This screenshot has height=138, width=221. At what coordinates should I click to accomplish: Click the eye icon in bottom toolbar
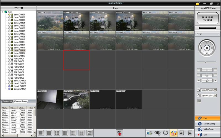click(157, 133)
